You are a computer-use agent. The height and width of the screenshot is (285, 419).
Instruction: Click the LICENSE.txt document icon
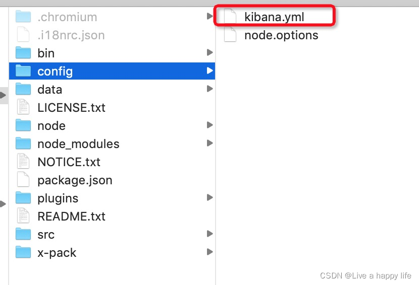click(x=23, y=107)
